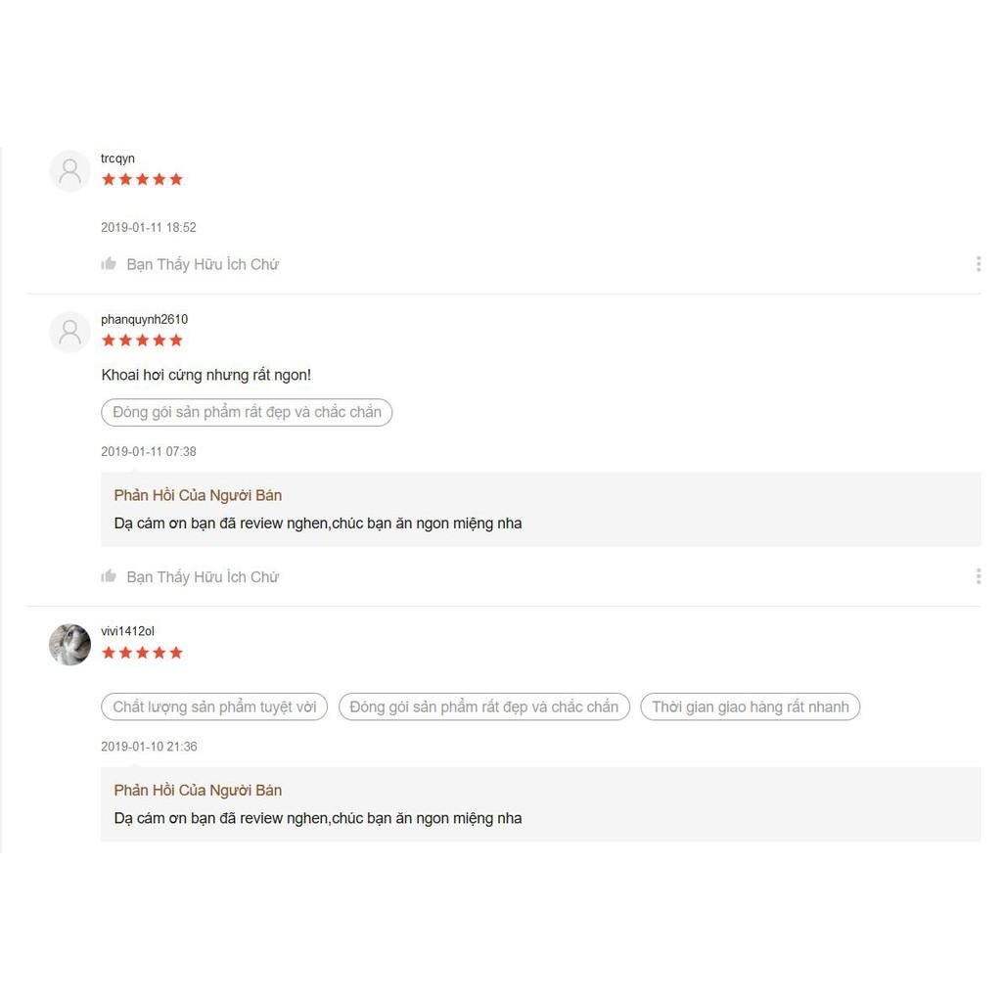Viewport: 1002px width, 1002px height.
Task: Open vivi1412ol's profile photo
Action: (x=69, y=644)
